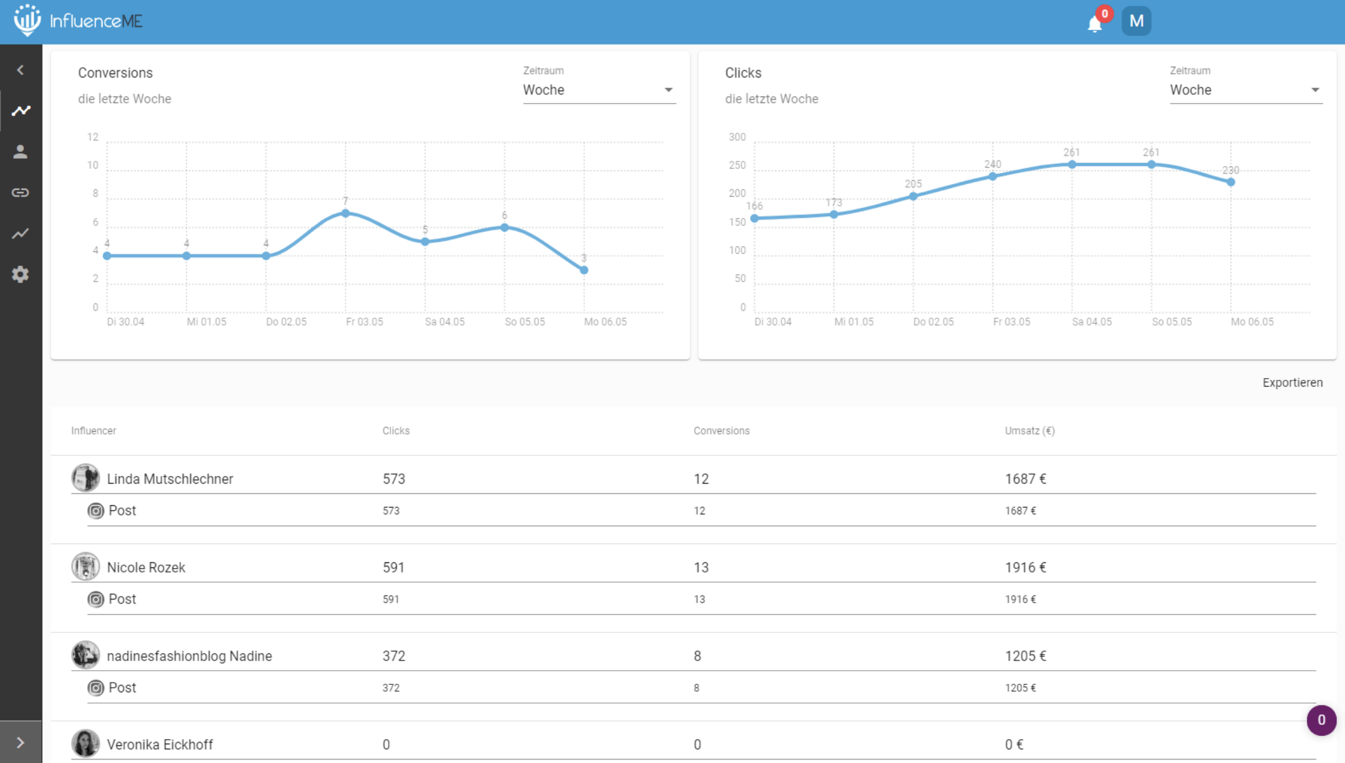Open the influencers person sidebar icon
This screenshot has height=763, width=1345.
pyautogui.click(x=21, y=152)
